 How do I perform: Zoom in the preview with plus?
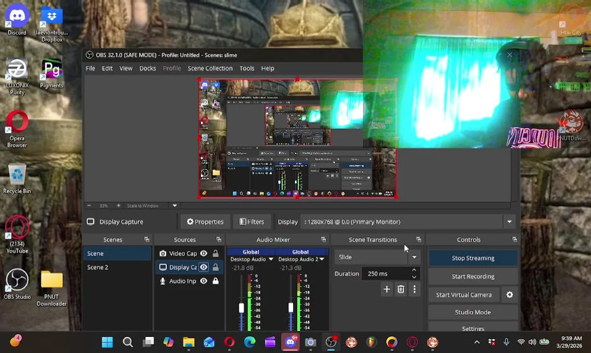118,205
